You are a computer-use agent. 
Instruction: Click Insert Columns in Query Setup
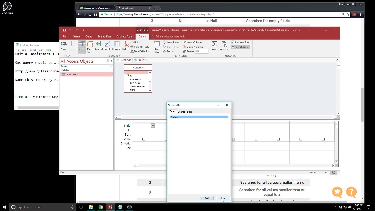tap(193, 42)
